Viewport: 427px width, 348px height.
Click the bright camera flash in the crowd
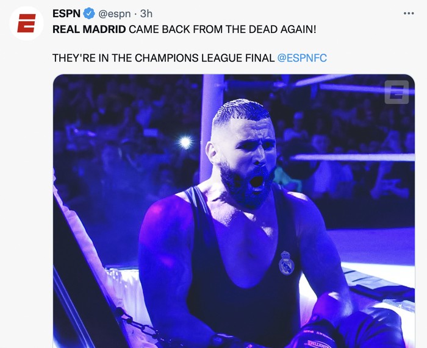pos(185,142)
